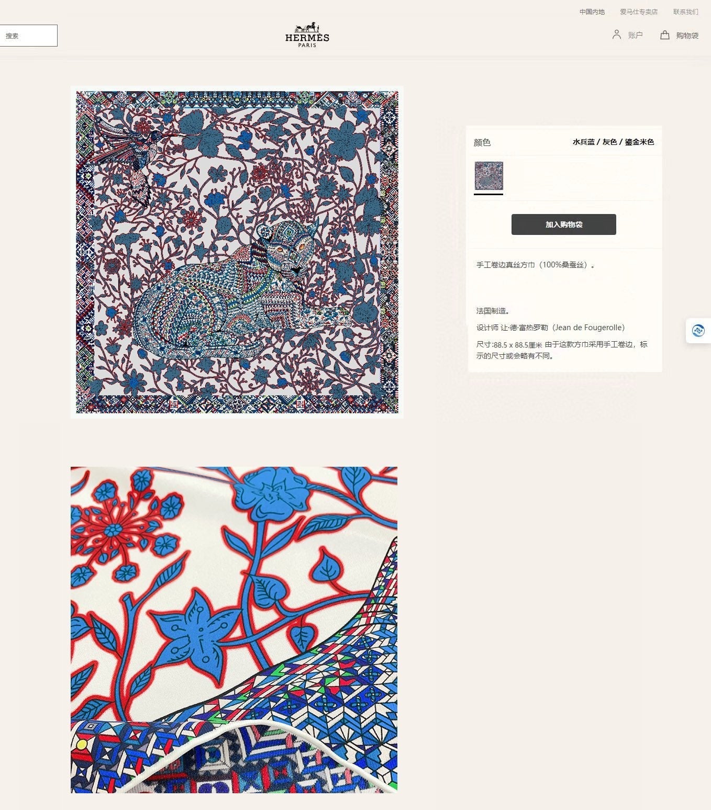The image size is (711, 810).
Task: Open the full scarf product image
Action: coord(237,252)
